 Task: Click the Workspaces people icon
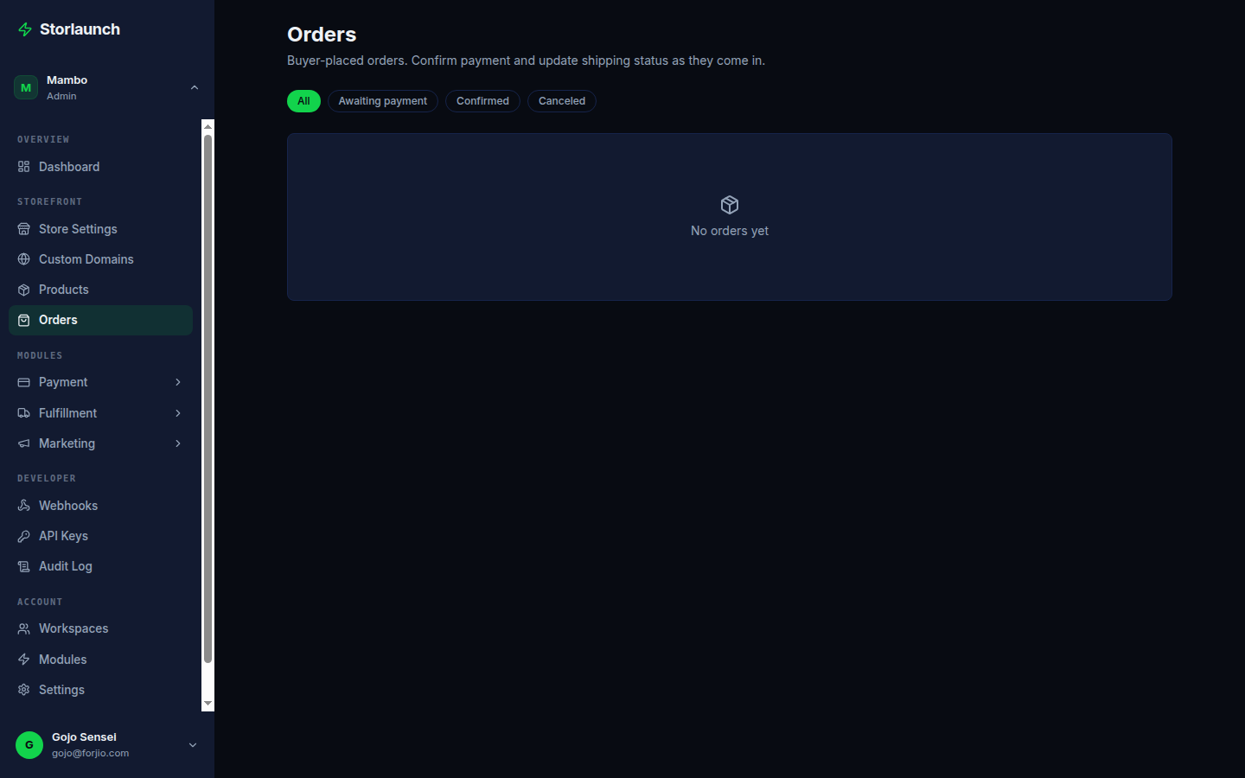click(x=23, y=628)
